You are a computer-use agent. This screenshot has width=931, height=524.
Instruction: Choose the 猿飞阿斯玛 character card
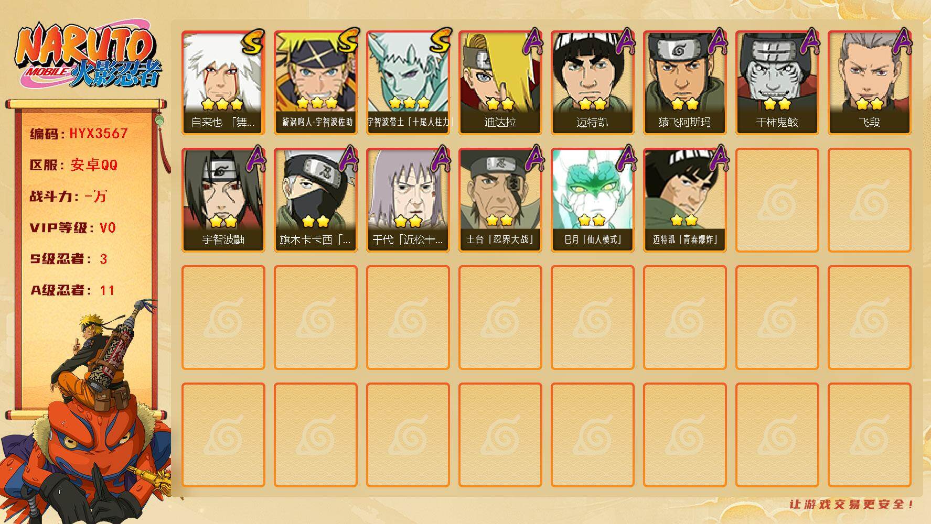[x=685, y=83]
